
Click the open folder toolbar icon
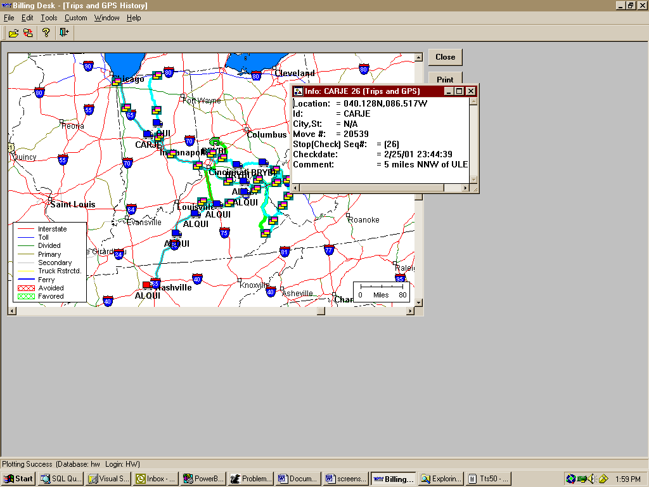[x=13, y=32]
